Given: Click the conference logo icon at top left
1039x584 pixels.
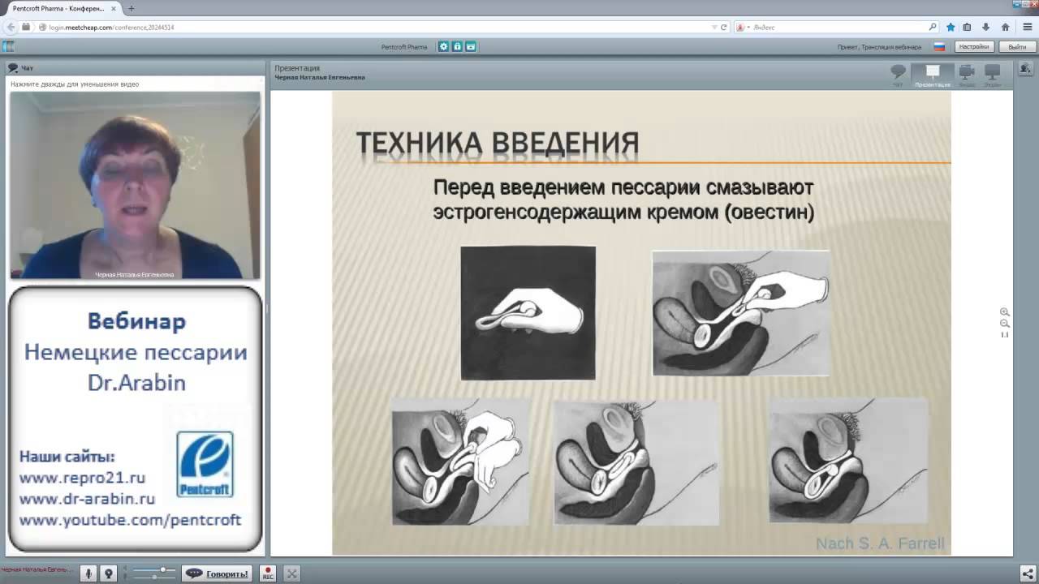Looking at the screenshot, I should pos(9,47).
